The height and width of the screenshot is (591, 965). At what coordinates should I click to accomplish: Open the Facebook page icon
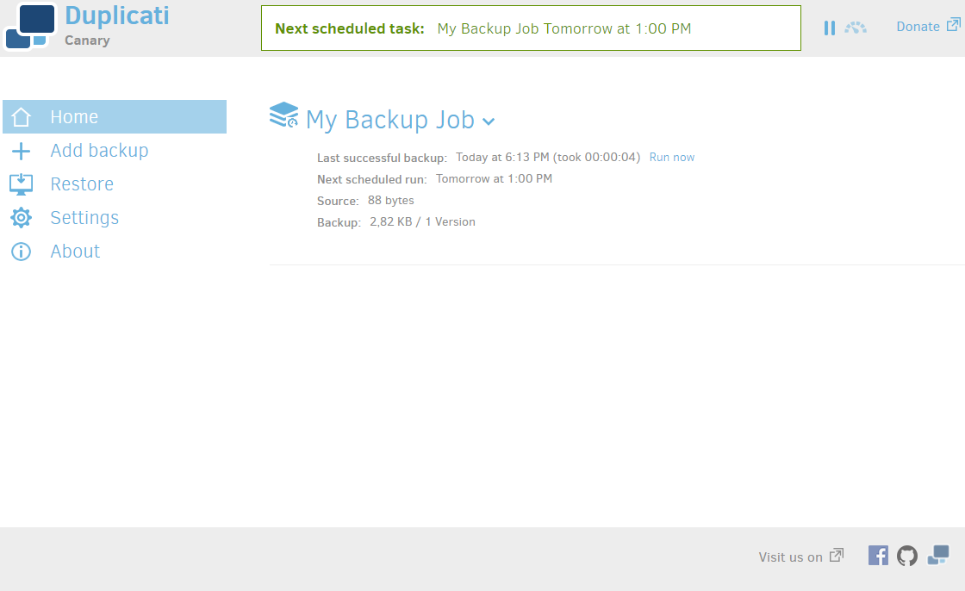[878, 556]
